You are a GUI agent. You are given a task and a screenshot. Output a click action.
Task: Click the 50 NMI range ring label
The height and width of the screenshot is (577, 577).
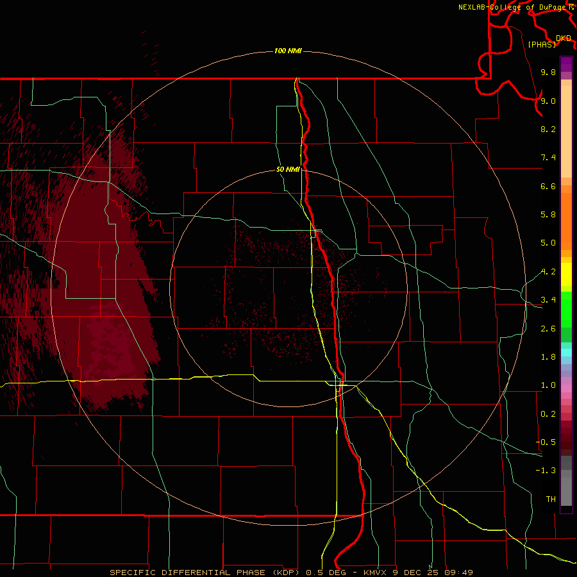pyautogui.click(x=288, y=170)
